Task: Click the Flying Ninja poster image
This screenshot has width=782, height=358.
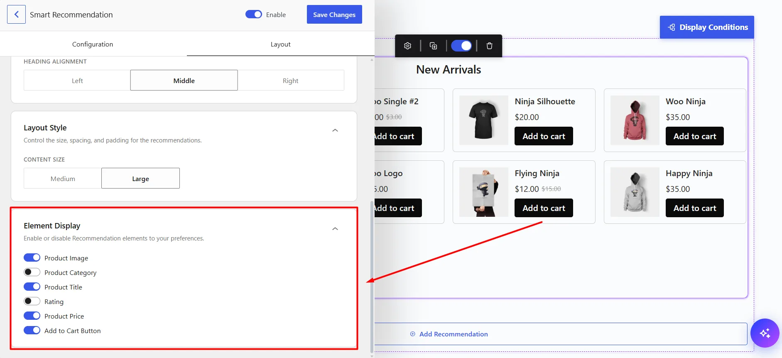Action: coord(484,192)
